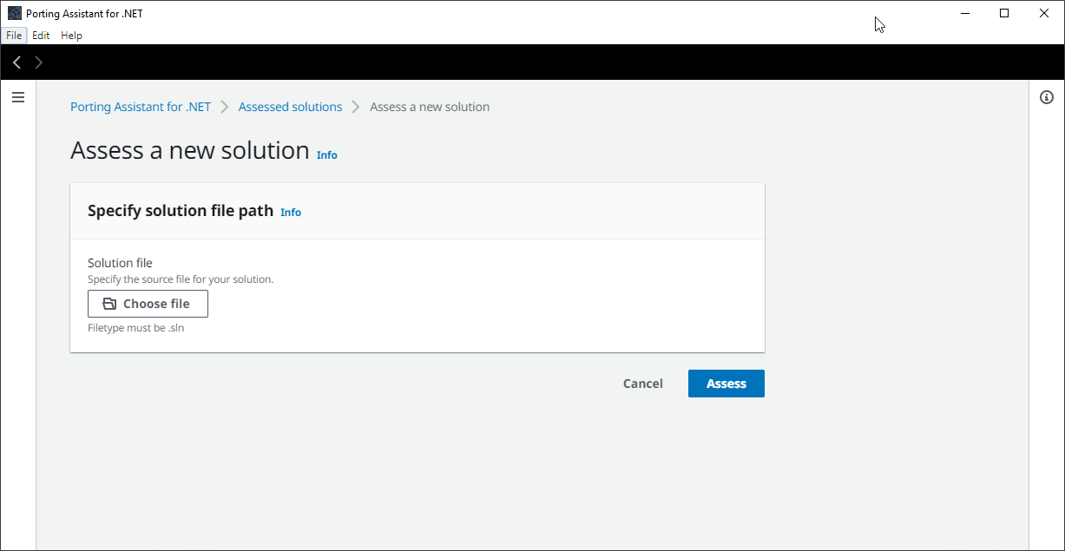Image resolution: width=1065 pixels, height=551 pixels.
Task: Click the folder icon inside Choose file button
Action: click(109, 303)
